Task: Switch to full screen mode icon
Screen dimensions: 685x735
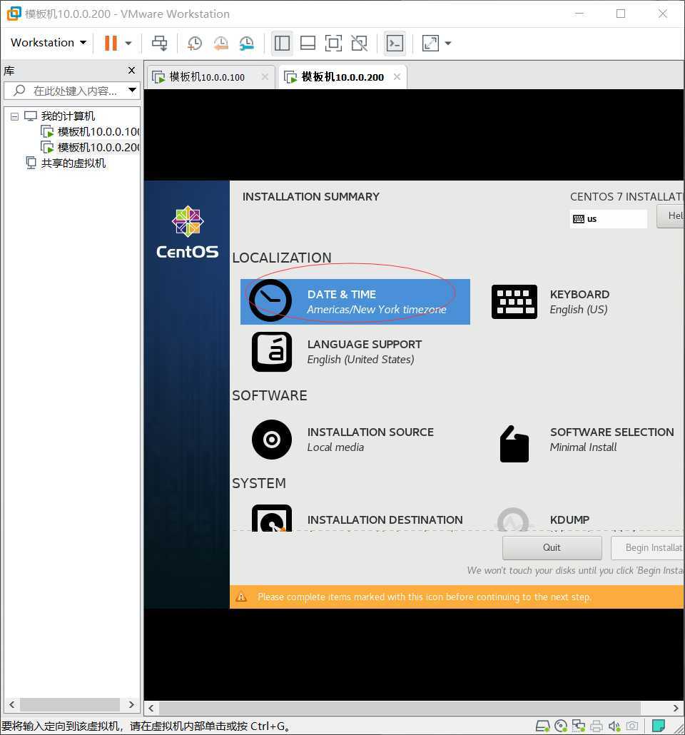Action: (333, 43)
